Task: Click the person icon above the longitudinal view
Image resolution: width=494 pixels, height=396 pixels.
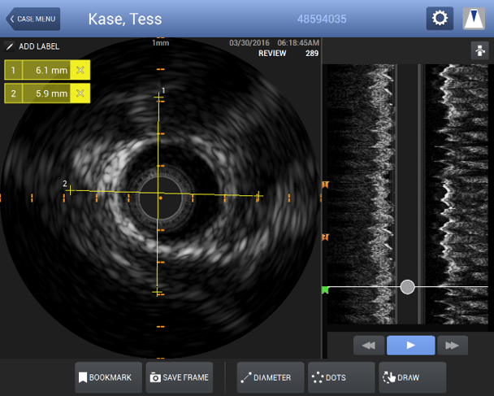Action: tap(479, 50)
